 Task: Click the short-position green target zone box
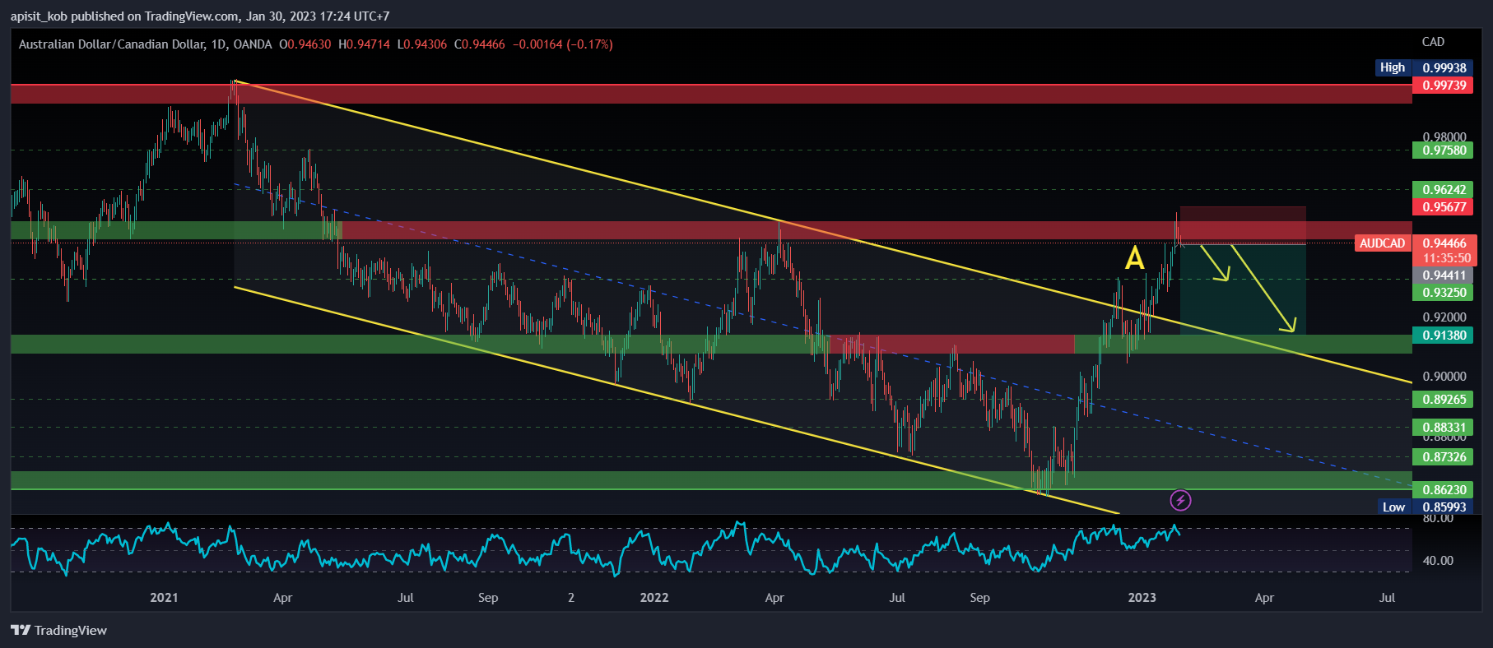pos(1243,289)
